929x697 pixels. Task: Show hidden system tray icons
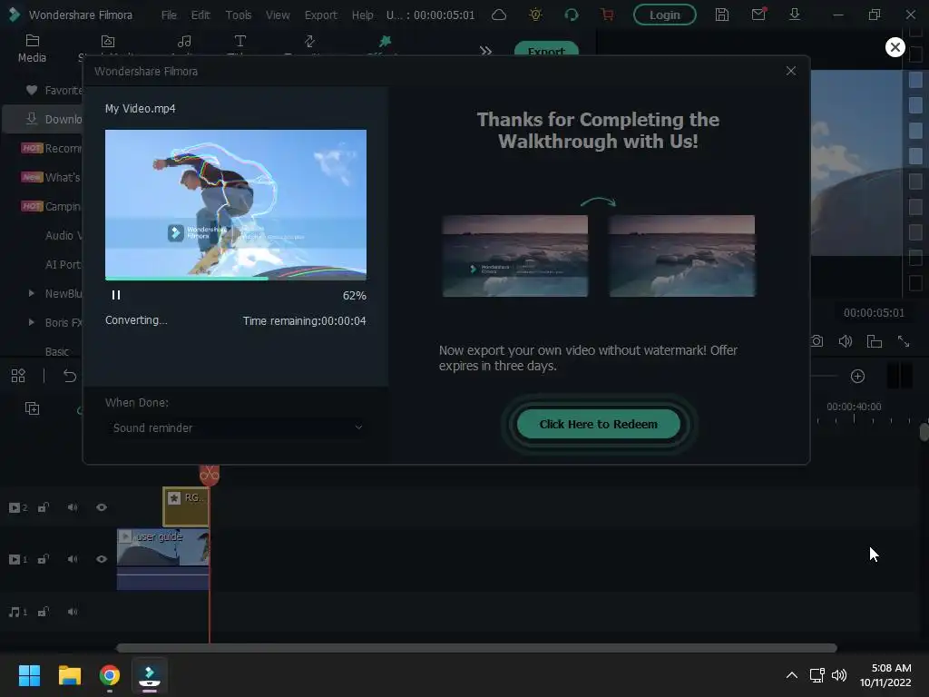[x=791, y=675]
